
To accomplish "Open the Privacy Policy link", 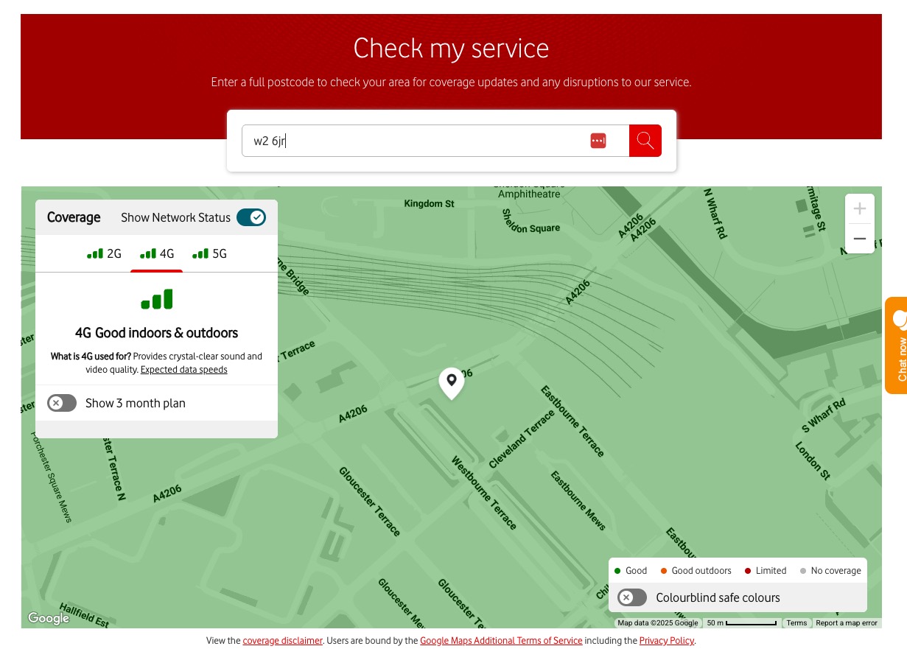I will pyautogui.click(x=667, y=641).
